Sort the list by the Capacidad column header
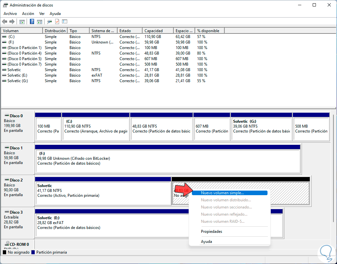 point(154,31)
